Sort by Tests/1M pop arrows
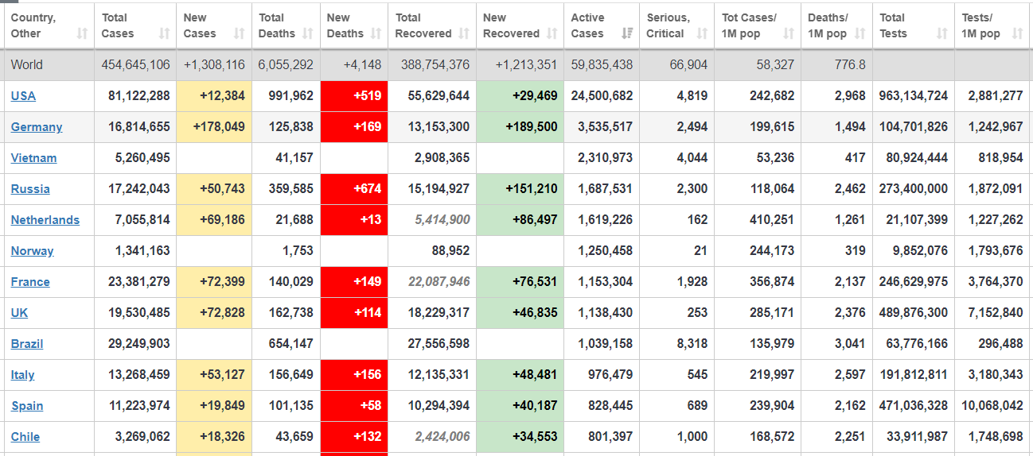The width and height of the screenshot is (1033, 456). point(1018,33)
